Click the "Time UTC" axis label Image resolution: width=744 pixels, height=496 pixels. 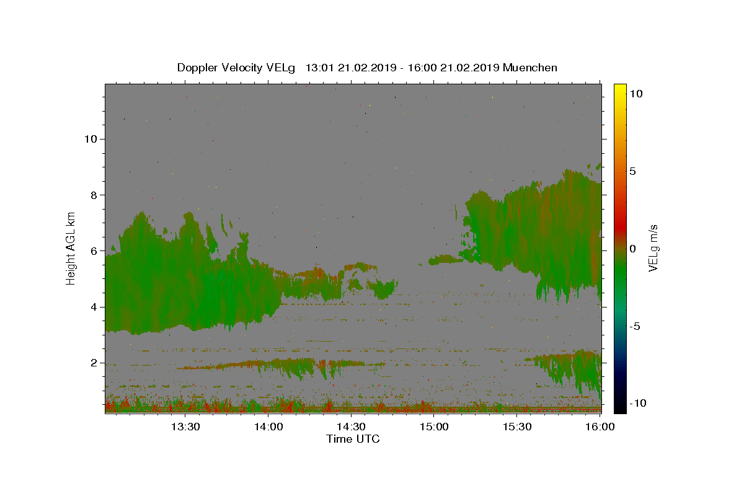tap(353, 439)
